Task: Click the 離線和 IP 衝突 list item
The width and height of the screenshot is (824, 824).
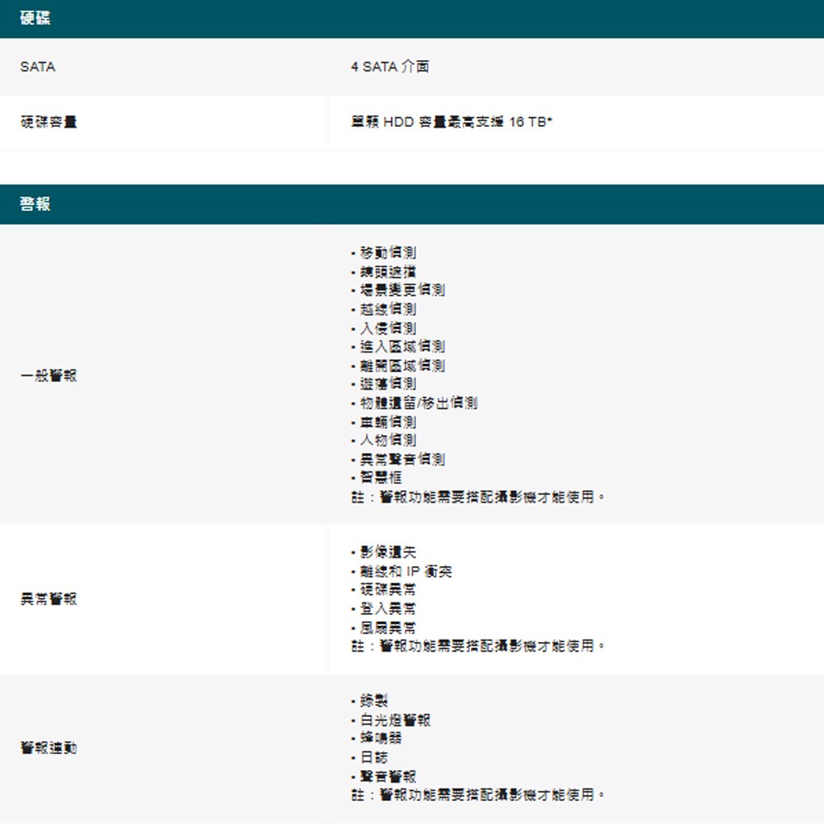Action: coord(405,571)
